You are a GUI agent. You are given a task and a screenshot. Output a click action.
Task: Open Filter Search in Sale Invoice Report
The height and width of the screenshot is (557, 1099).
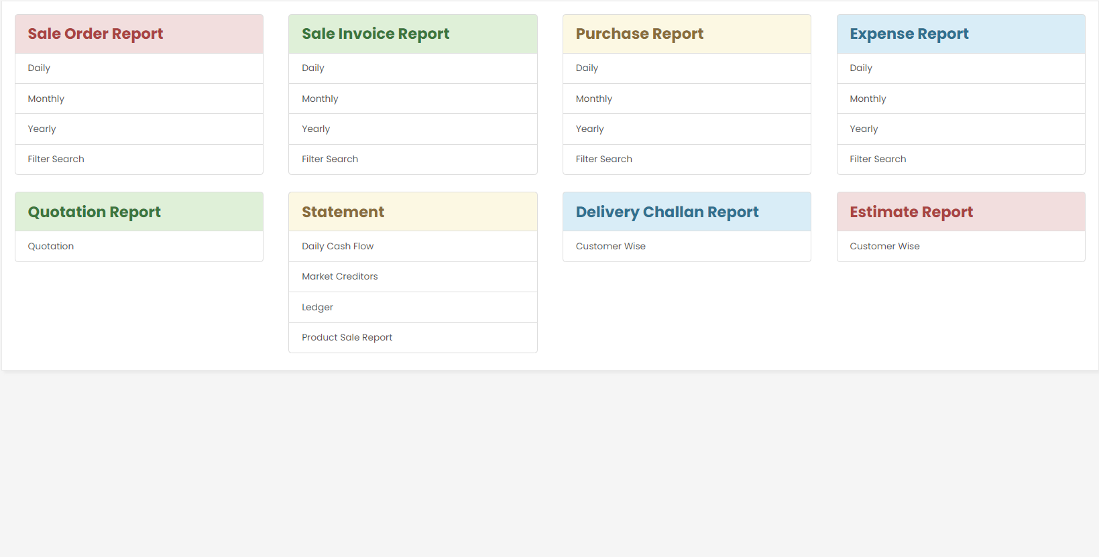330,160
